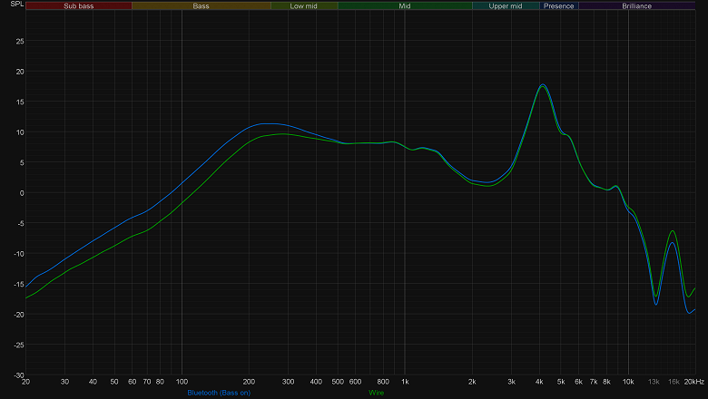
Task: Select the Brilliance frequency band
Action: pyautogui.click(x=636, y=5)
